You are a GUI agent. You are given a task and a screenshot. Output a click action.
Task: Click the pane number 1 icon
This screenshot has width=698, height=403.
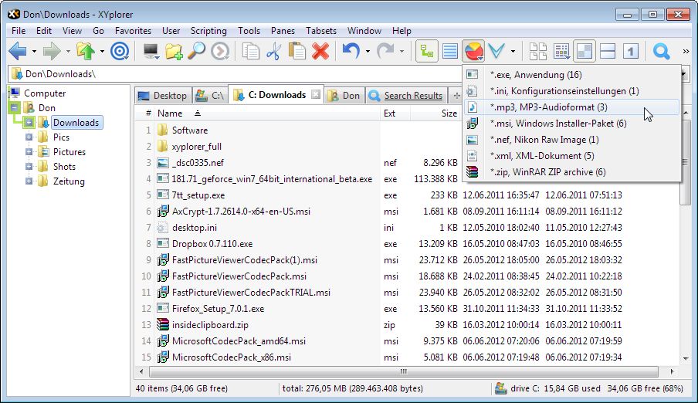point(630,51)
